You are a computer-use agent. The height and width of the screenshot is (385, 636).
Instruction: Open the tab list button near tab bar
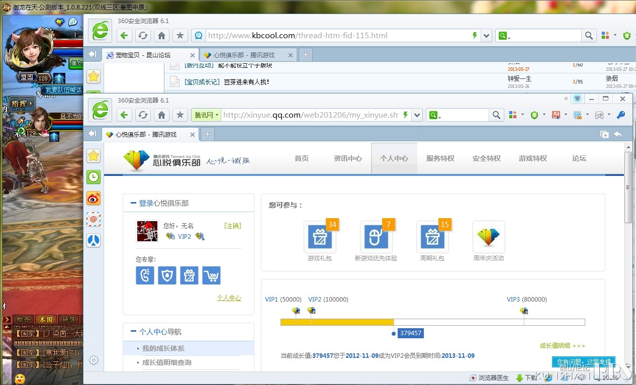coord(604,134)
